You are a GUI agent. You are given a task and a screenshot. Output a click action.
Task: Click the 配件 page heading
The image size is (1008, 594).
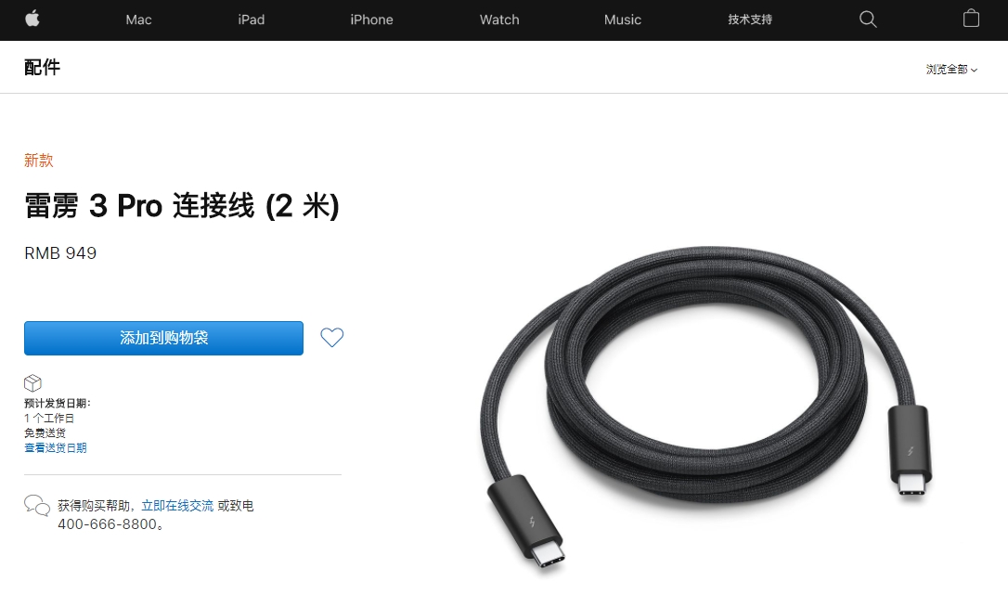click(43, 67)
